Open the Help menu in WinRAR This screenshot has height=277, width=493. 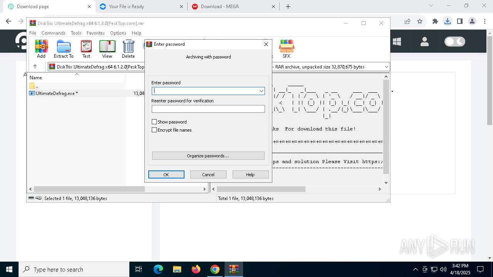pos(136,33)
